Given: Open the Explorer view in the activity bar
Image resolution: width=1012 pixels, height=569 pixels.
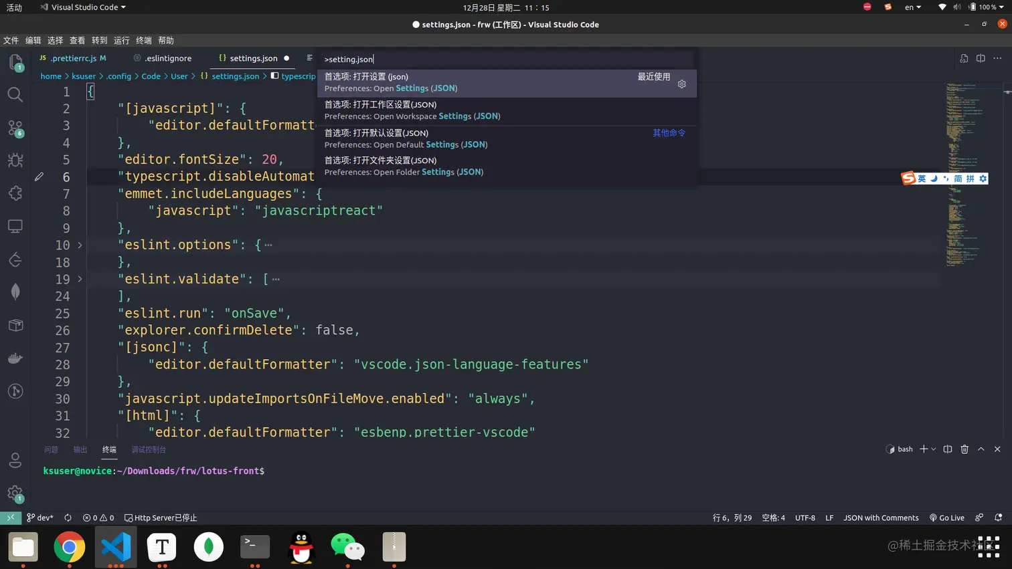Looking at the screenshot, I should 15,62.
